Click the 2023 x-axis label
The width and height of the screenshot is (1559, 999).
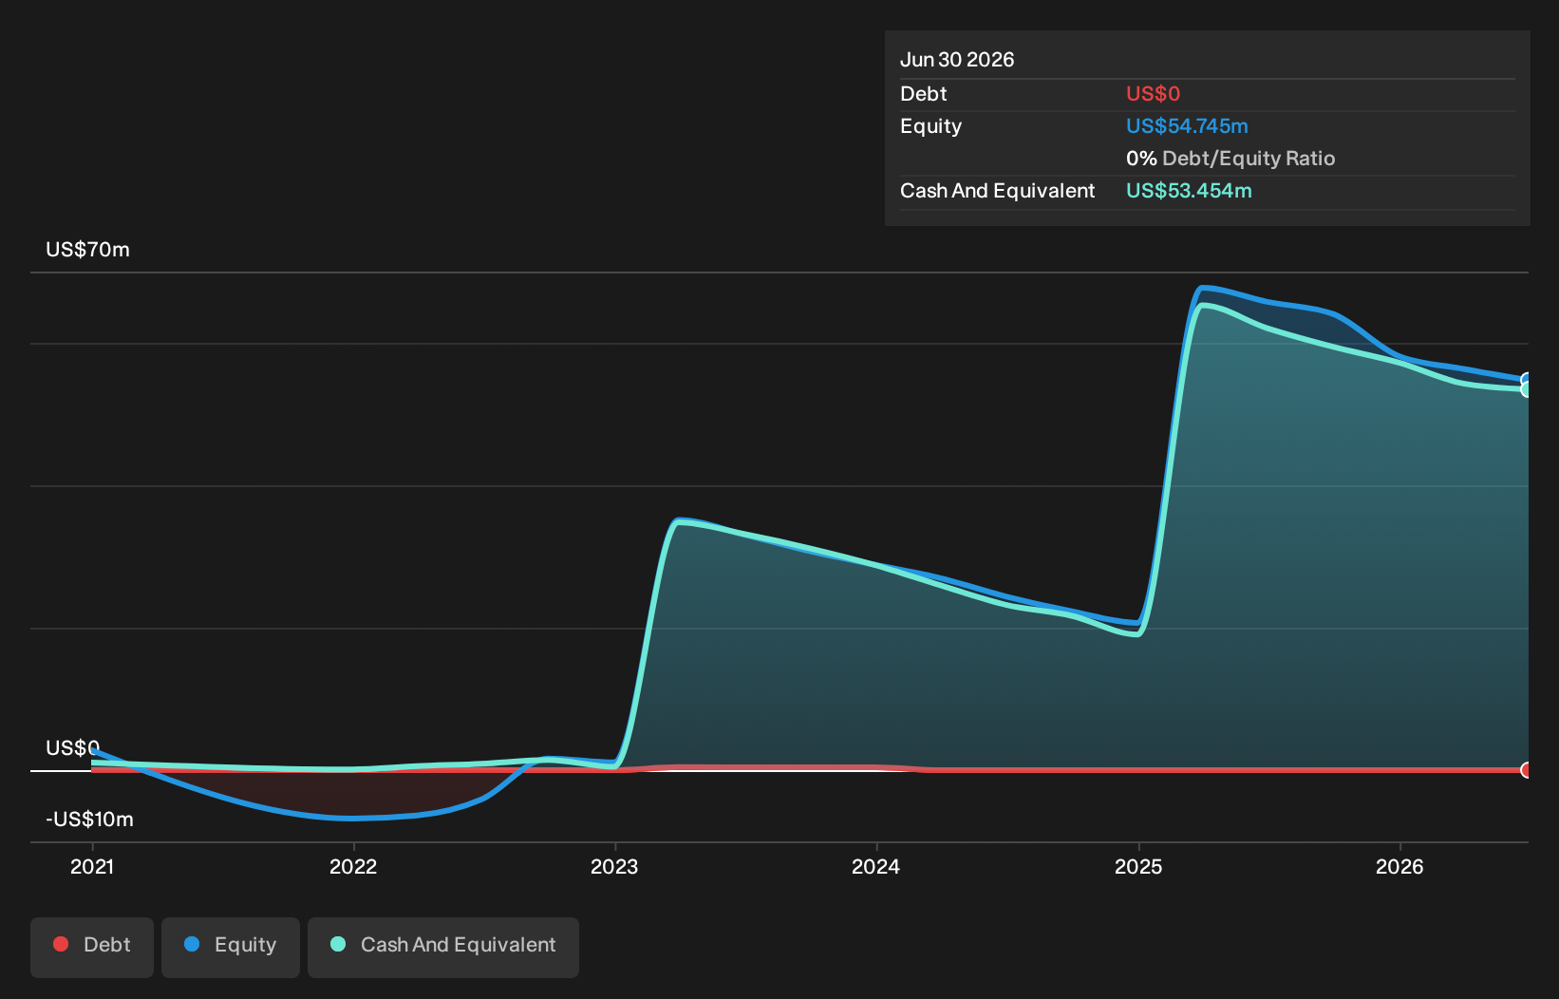point(614,866)
